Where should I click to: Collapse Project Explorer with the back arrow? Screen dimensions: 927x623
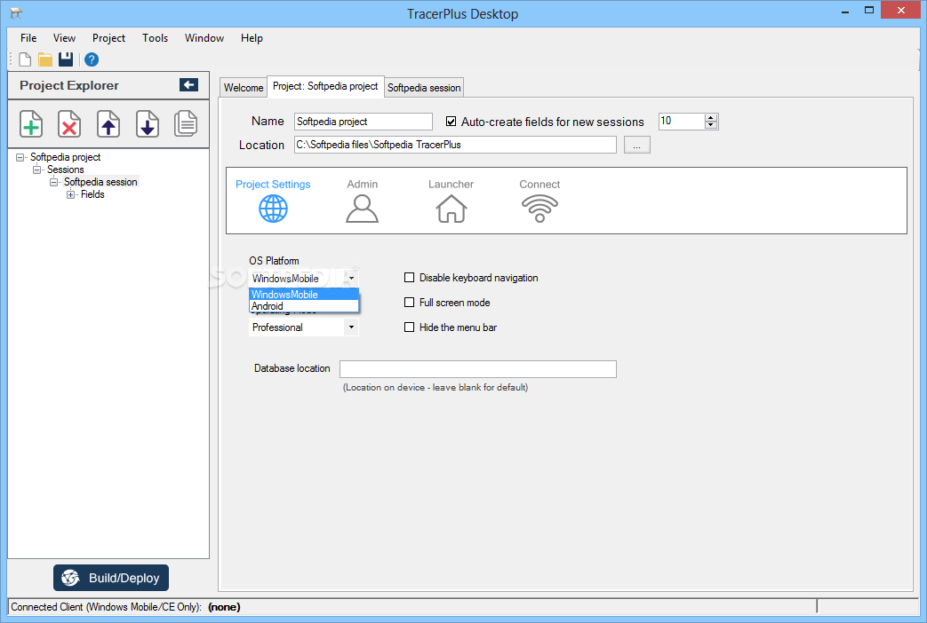tap(188, 85)
